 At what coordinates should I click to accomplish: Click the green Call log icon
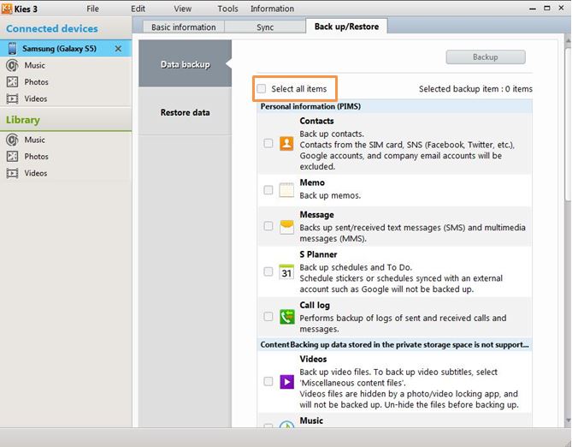(286, 317)
